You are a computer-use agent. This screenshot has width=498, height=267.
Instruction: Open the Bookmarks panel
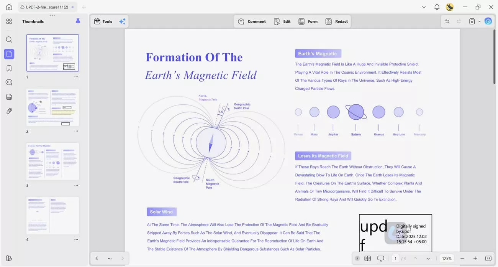tap(9, 68)
